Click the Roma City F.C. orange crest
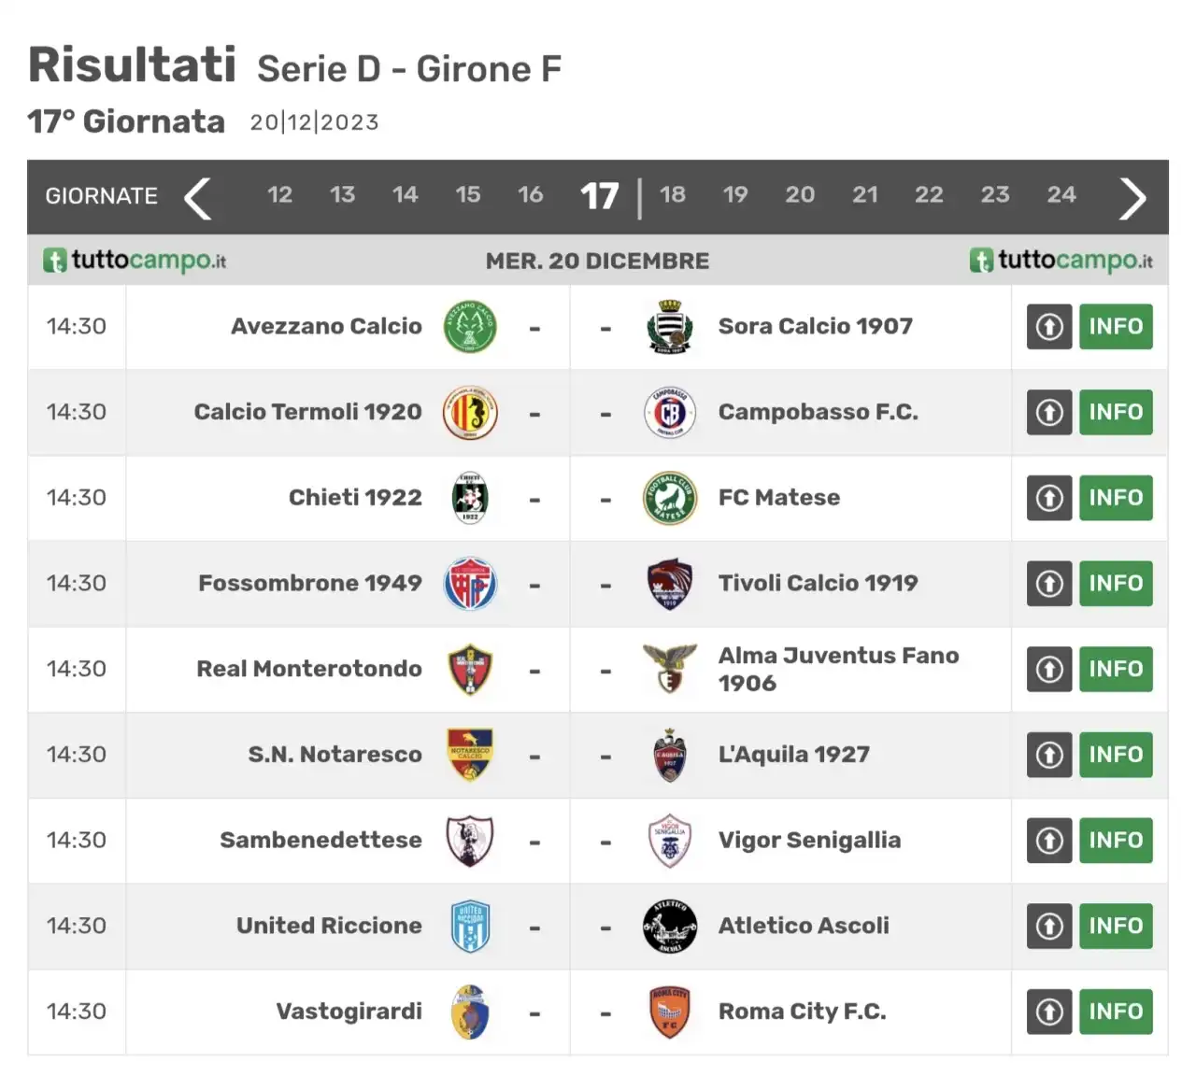 point(670,1012)
